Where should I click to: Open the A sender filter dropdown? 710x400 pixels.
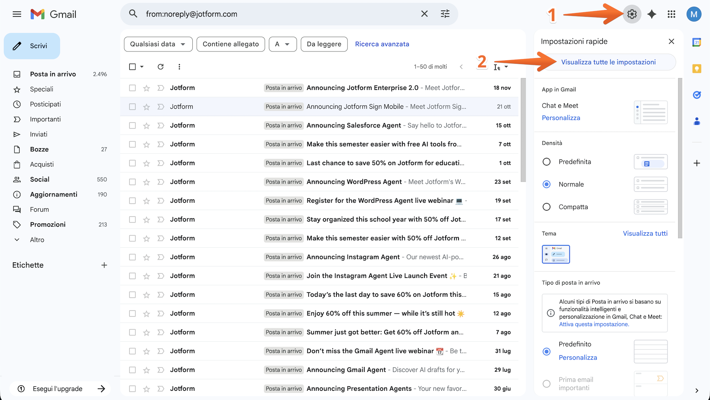(283, 44)
